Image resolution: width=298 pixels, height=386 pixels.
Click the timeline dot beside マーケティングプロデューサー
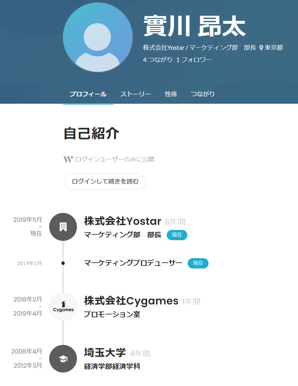pyautogui.click(x=63, y=263)
